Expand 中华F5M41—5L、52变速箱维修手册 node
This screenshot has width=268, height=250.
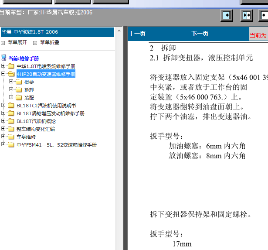[x=3, y=144]
